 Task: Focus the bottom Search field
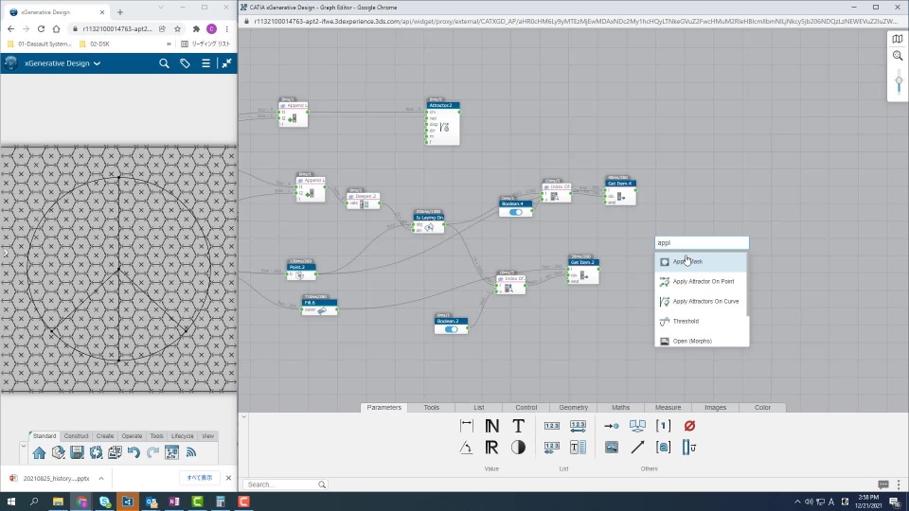coord(285,485)
